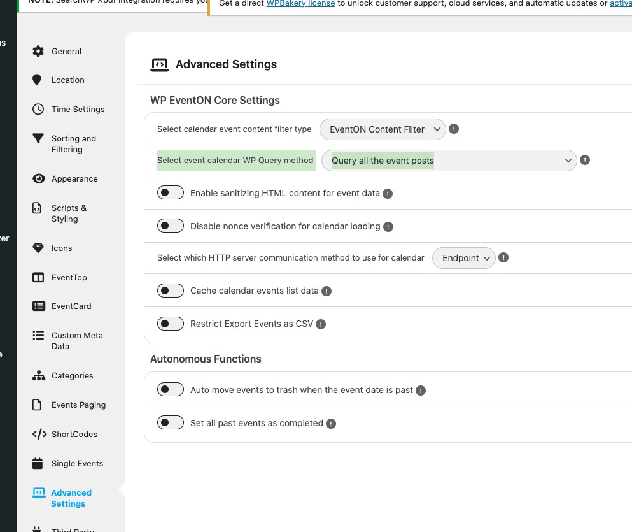Follow the WPBakery license link

[x=300, y=4]
